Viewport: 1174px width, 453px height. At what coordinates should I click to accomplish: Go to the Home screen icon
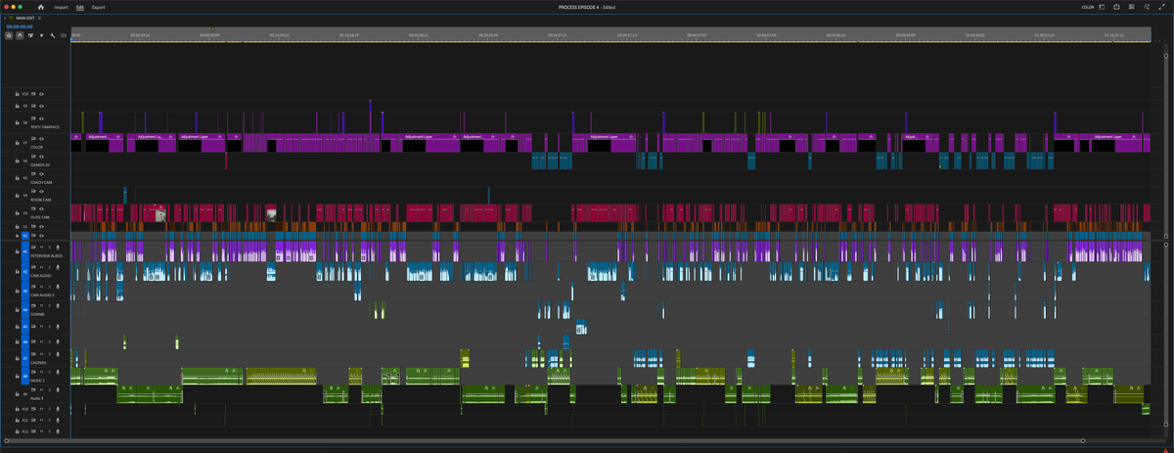(x=40, y=7)
